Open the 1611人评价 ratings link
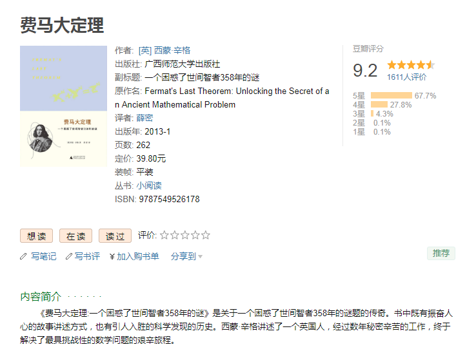Viewport: 476px width, 349px height. click(x=406, y=77)
